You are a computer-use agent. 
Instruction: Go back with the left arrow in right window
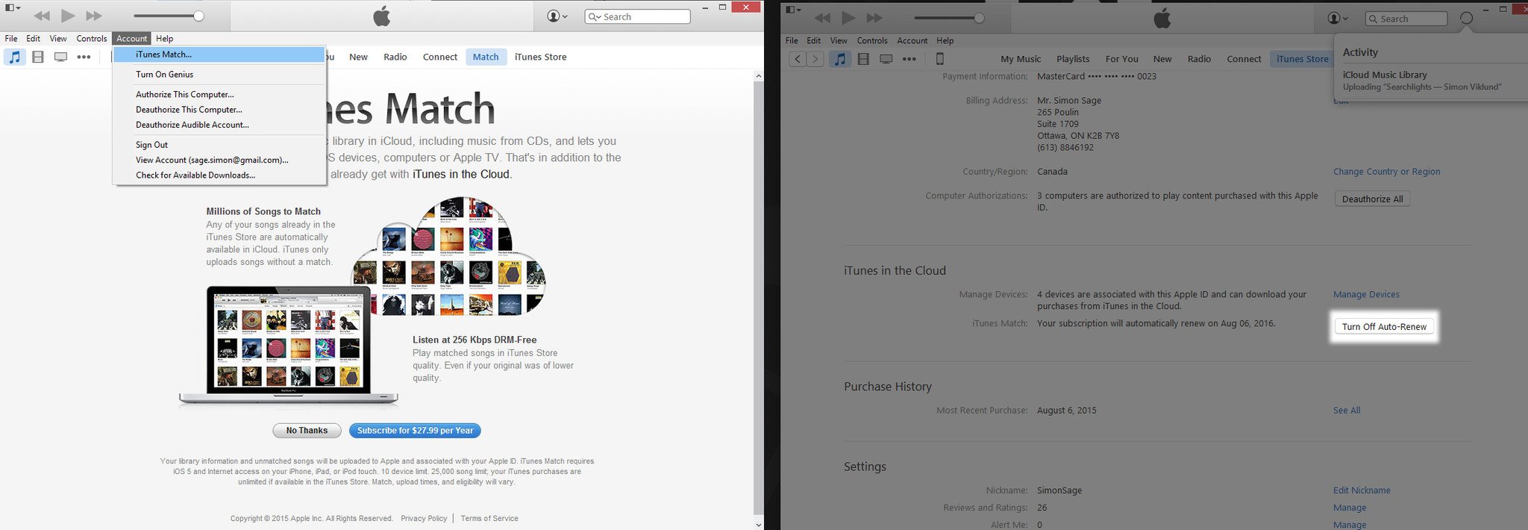[798, 59]
